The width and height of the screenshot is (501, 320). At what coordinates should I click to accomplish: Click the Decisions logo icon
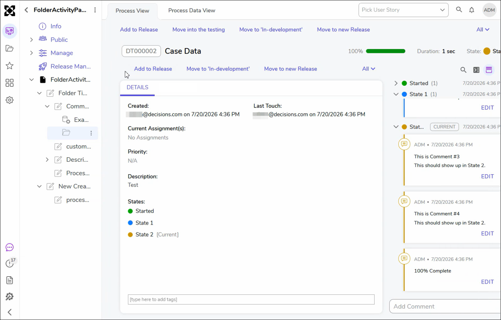[10, 11]
